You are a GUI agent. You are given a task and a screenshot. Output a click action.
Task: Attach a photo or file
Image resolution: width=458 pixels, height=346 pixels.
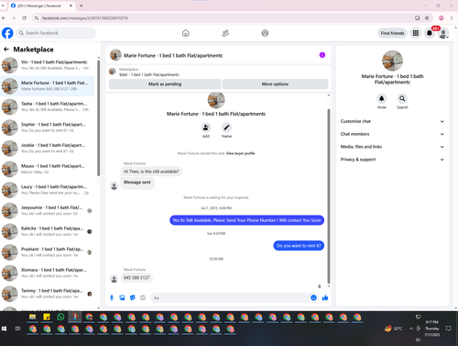(122, 297)
